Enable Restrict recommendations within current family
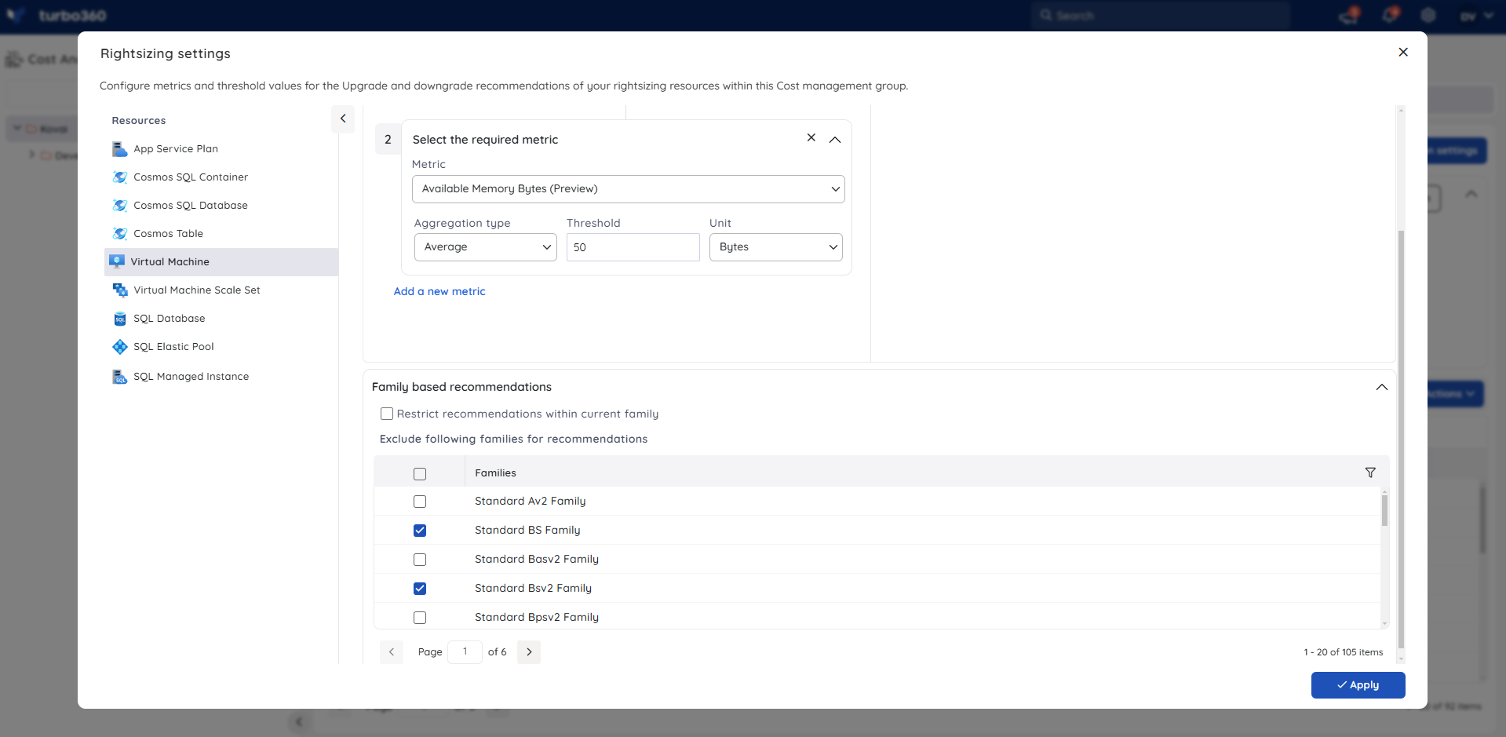Viewport: 1506px width, 737px height. coord(387,414)
